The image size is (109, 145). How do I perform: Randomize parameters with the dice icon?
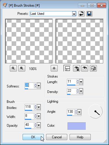(93, 68)
